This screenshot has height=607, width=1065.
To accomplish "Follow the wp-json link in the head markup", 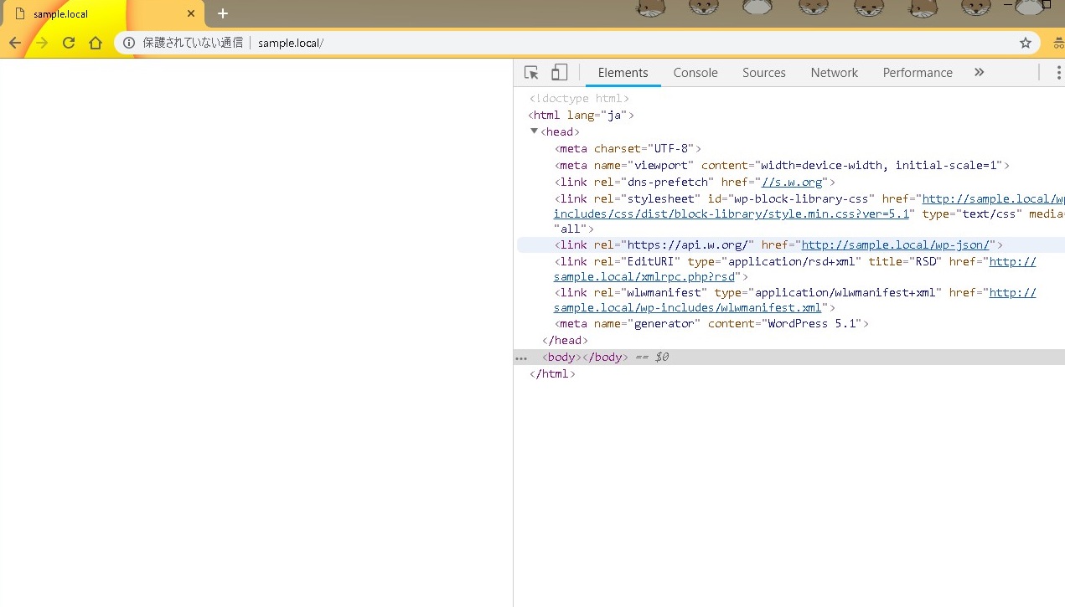I will [x=895, y=244].
